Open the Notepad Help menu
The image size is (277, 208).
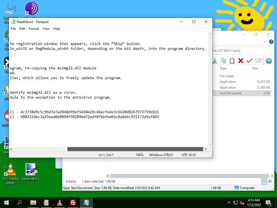tap(57, 29)
